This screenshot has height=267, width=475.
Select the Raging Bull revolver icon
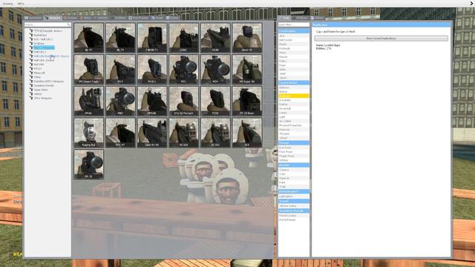[89, 133]
